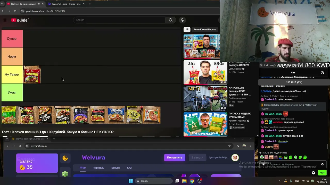Click the taskbar Поиск search box

coord(154,181)
